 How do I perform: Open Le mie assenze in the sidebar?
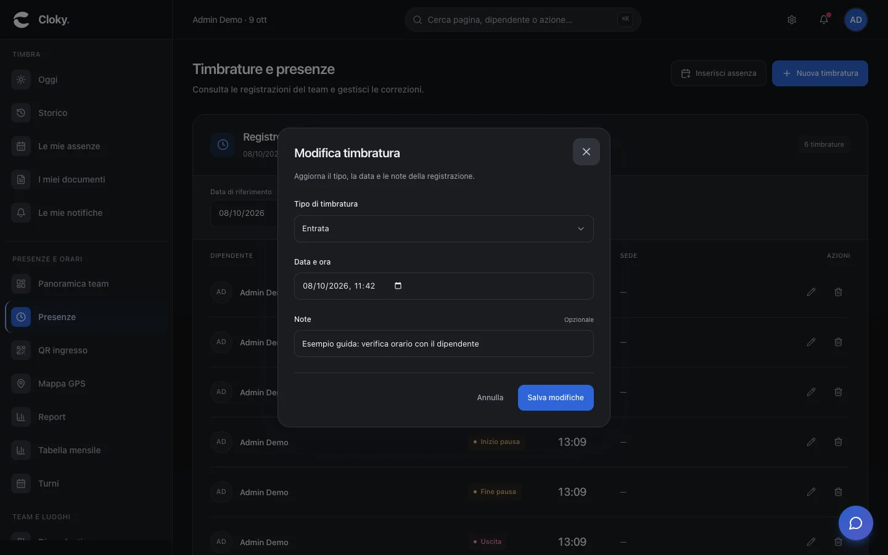(86, 146)
